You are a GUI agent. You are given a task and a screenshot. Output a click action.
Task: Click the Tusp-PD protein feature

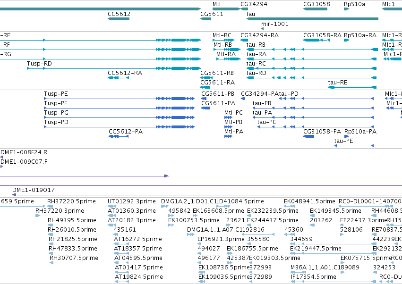click(119, 127)
